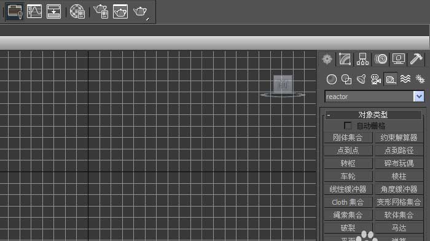
Task: Select the Geometry category icon
Action: pos(332,79)
